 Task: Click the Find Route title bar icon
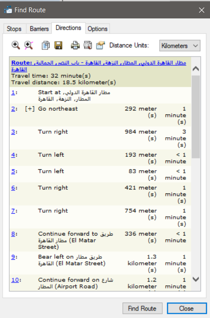(8, 10)
